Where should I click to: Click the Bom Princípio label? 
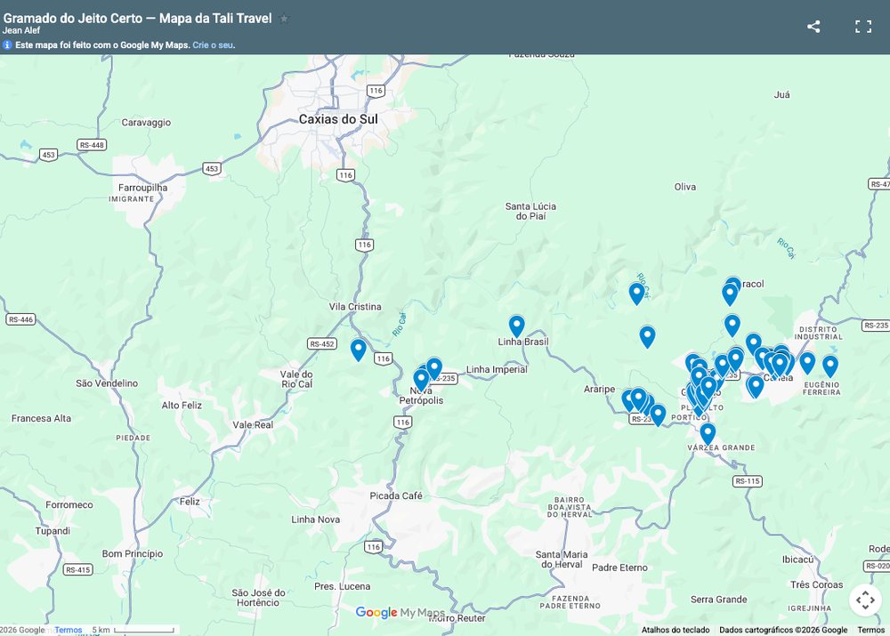click(133, 554)
